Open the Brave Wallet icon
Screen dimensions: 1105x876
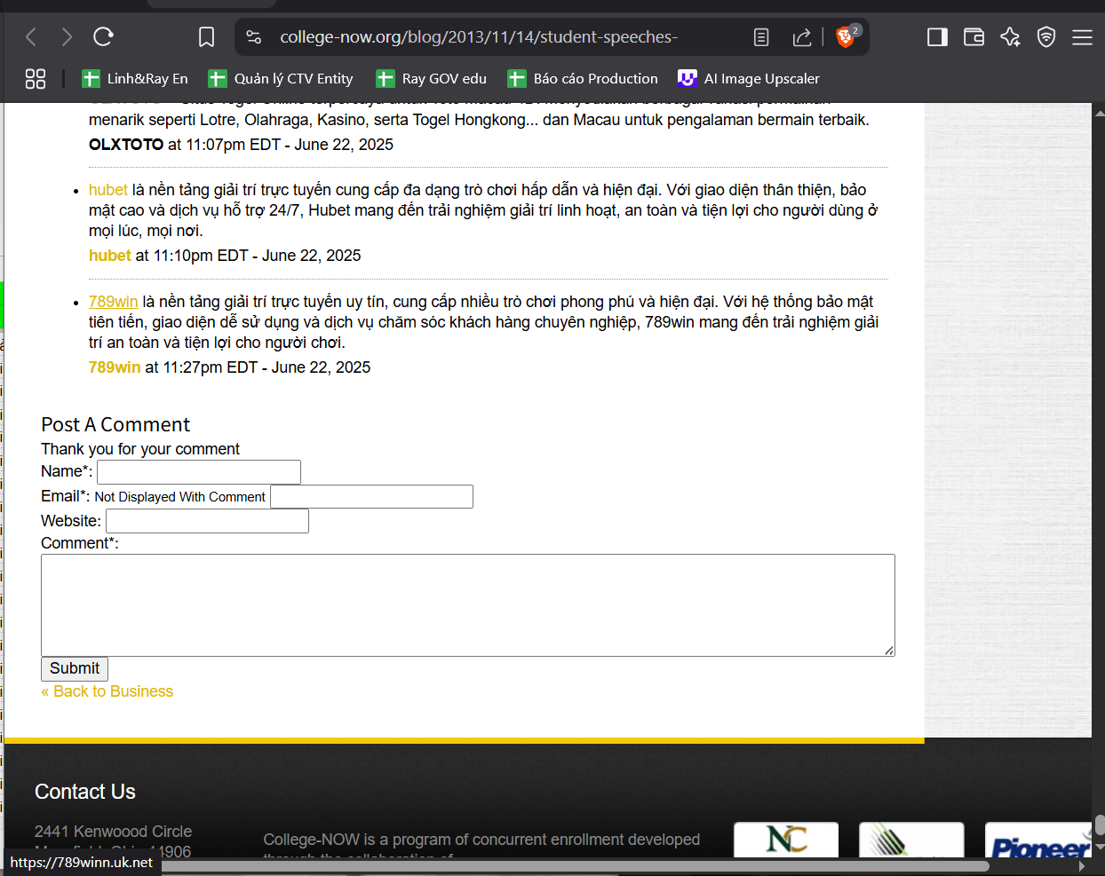(974, 37)
